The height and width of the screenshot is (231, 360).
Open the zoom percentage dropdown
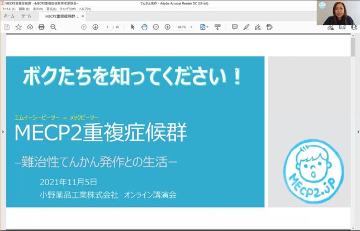[x=191, y=27]
